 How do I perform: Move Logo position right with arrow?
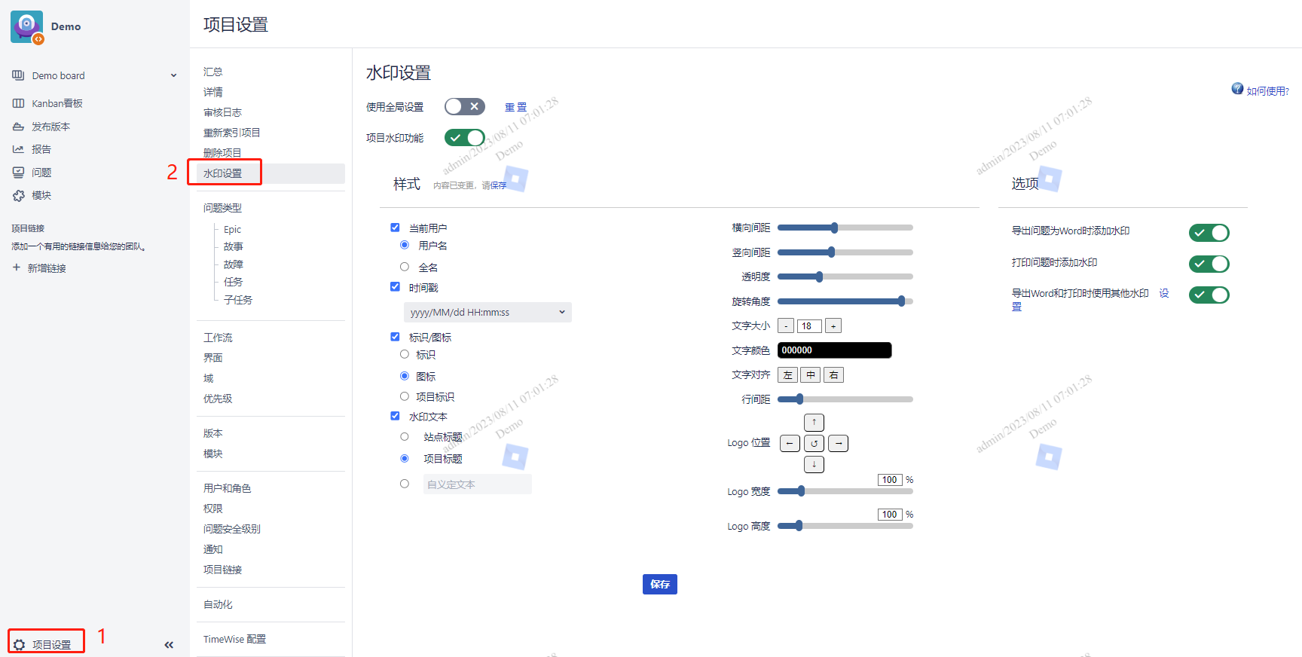(x=838, y=444)
